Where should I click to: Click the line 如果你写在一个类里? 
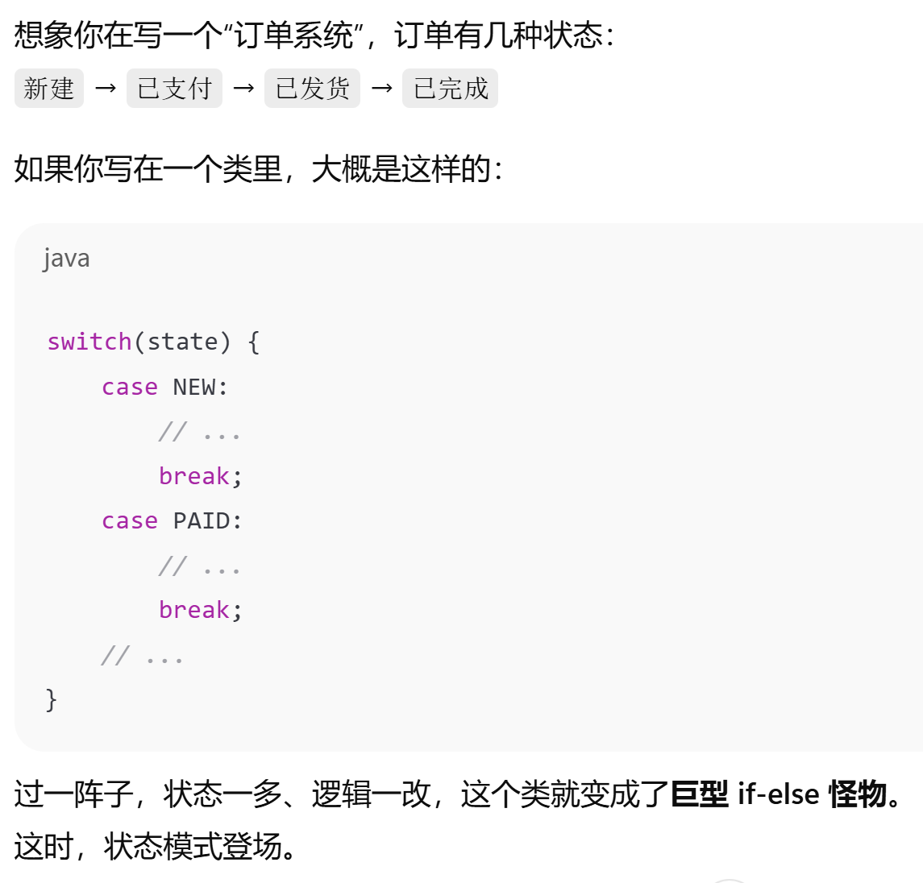(x=258, y=169)
